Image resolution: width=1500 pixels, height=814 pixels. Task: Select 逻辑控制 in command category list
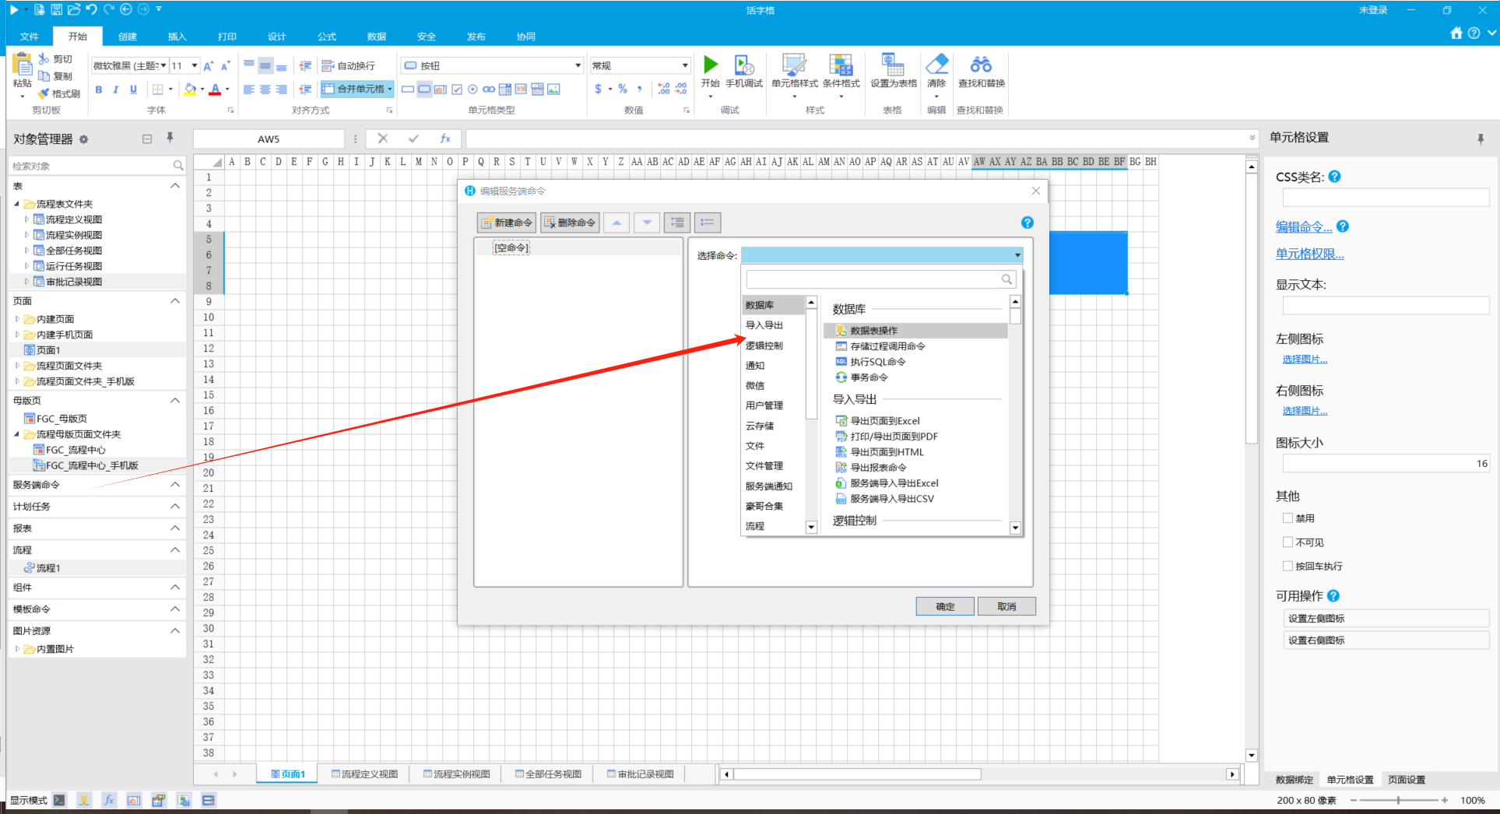[x=764, y=346]
